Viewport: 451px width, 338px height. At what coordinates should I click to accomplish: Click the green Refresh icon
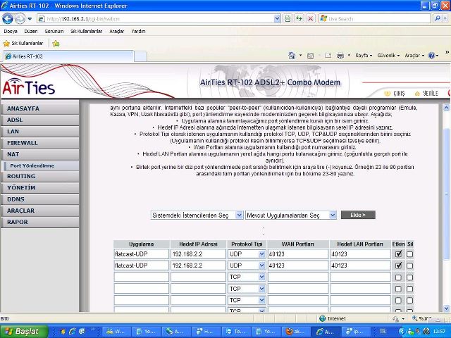click(299, 19)
